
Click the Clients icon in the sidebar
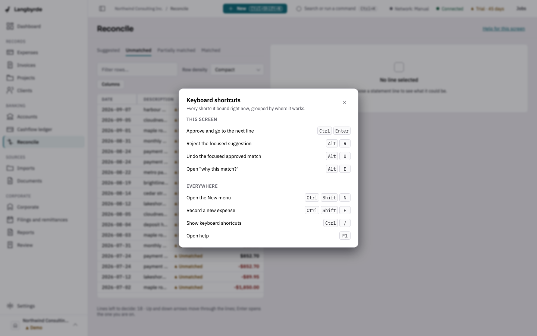click(x=10, y=90)
